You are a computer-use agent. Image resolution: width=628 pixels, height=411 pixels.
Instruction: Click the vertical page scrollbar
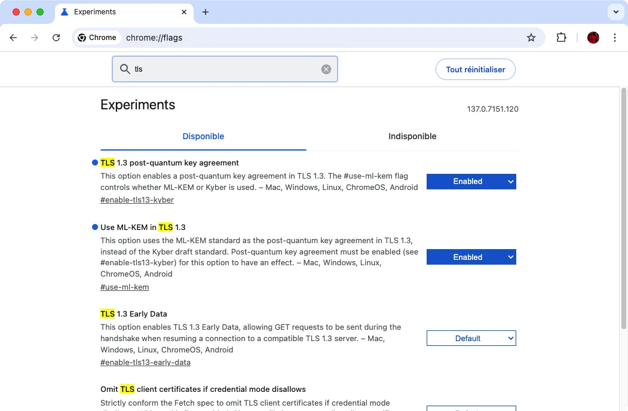pos(624,209)
